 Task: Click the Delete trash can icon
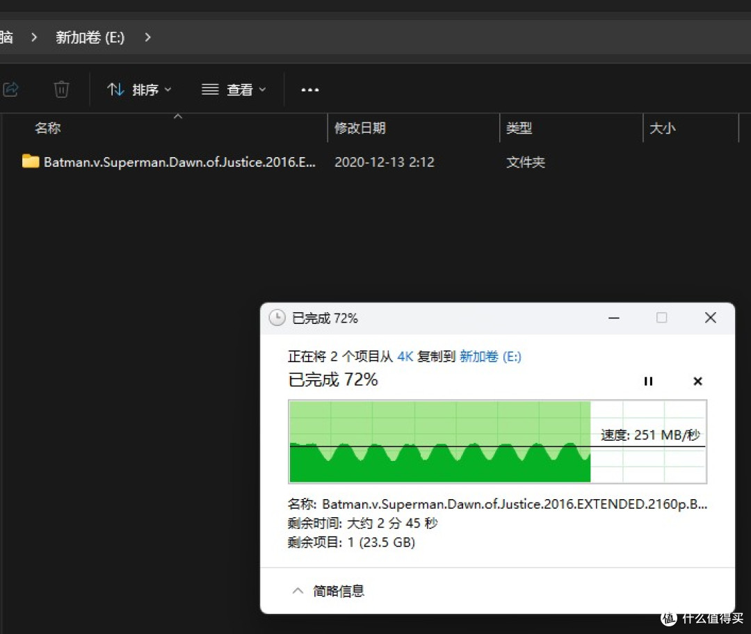coord(61,90)
